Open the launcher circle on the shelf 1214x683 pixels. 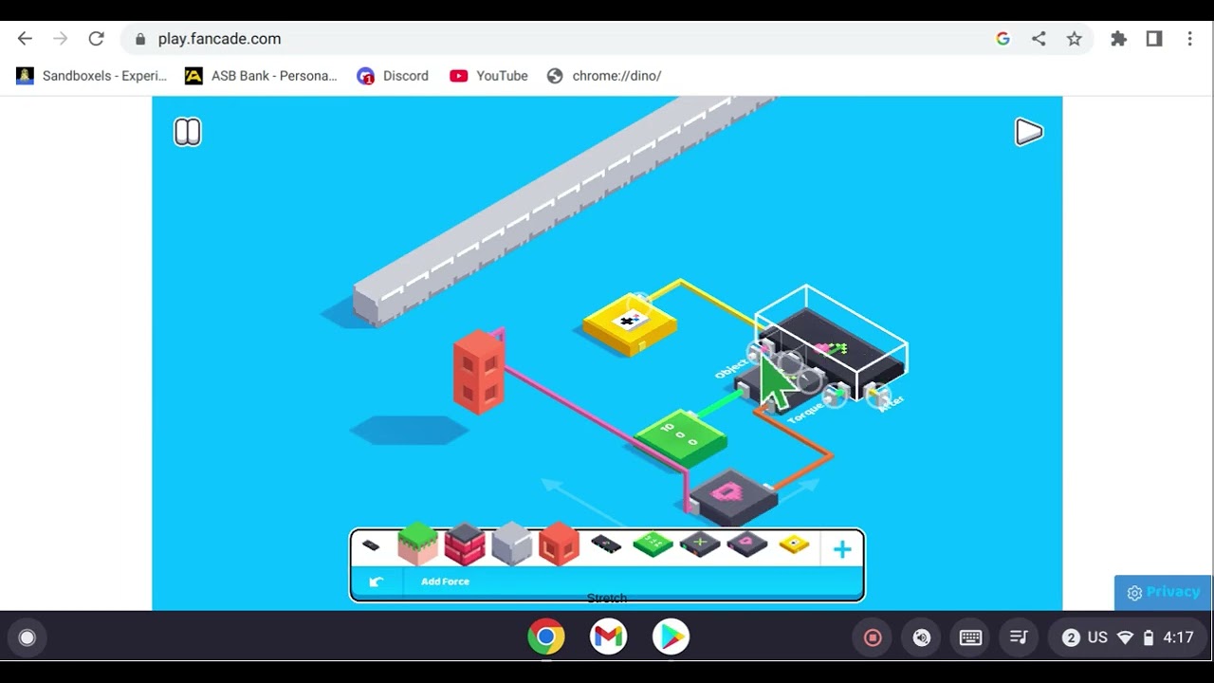click(28, 637)
